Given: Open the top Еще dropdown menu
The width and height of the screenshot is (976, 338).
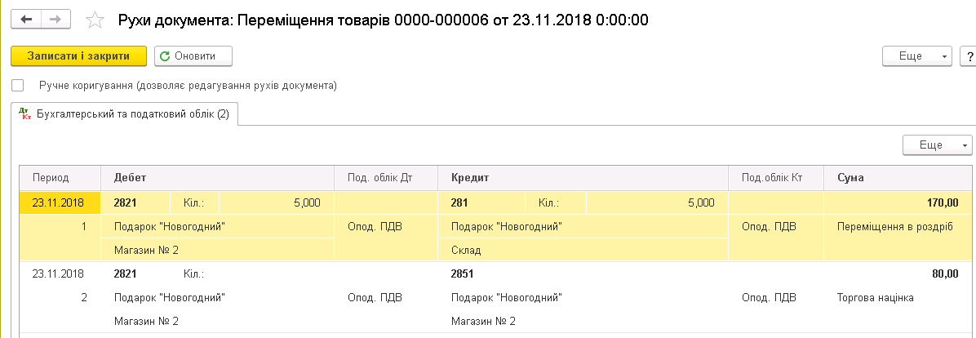Looking at the screenshot, I should [x=917, y=56].
